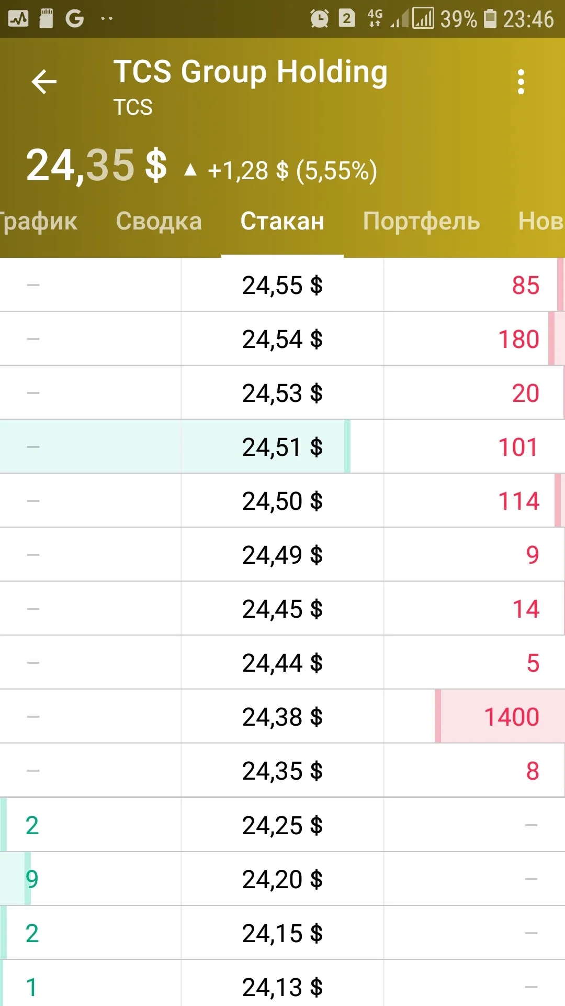Switch to the Сводка tab
Viewport: 565px width, 1006px height.
coord(159,221)
